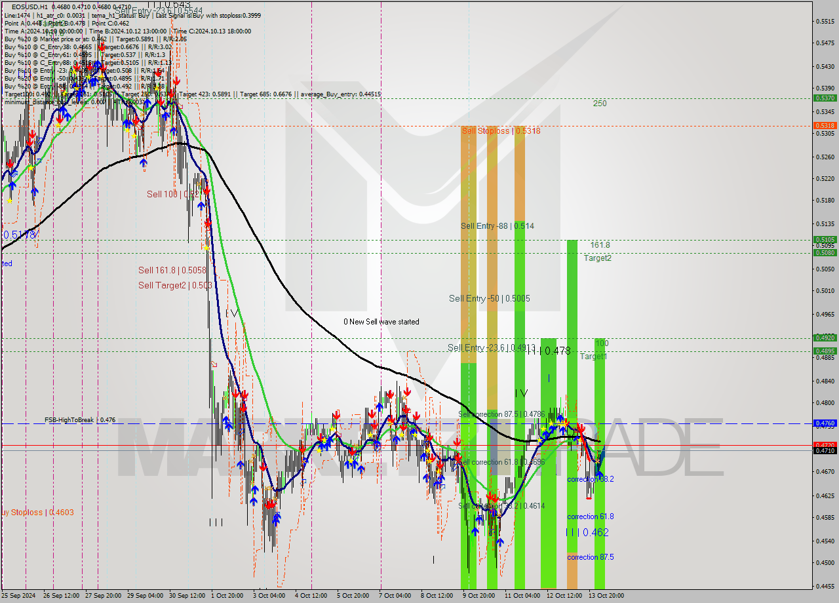Click 'Sell correction 61.8 | 0.4696' label
The height and width of the screenshot is (603, 839).
point(501,462)
